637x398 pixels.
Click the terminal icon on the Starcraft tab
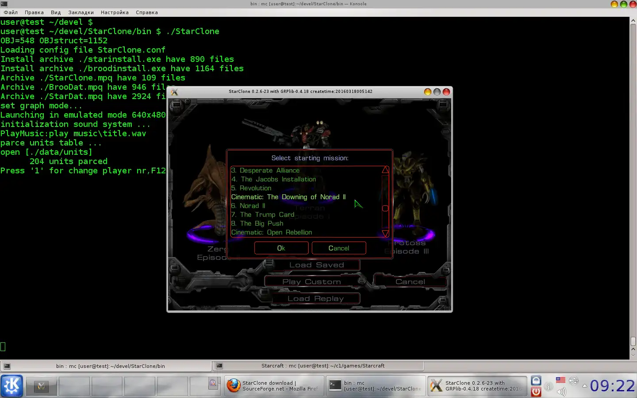click(x=219, y=366)
